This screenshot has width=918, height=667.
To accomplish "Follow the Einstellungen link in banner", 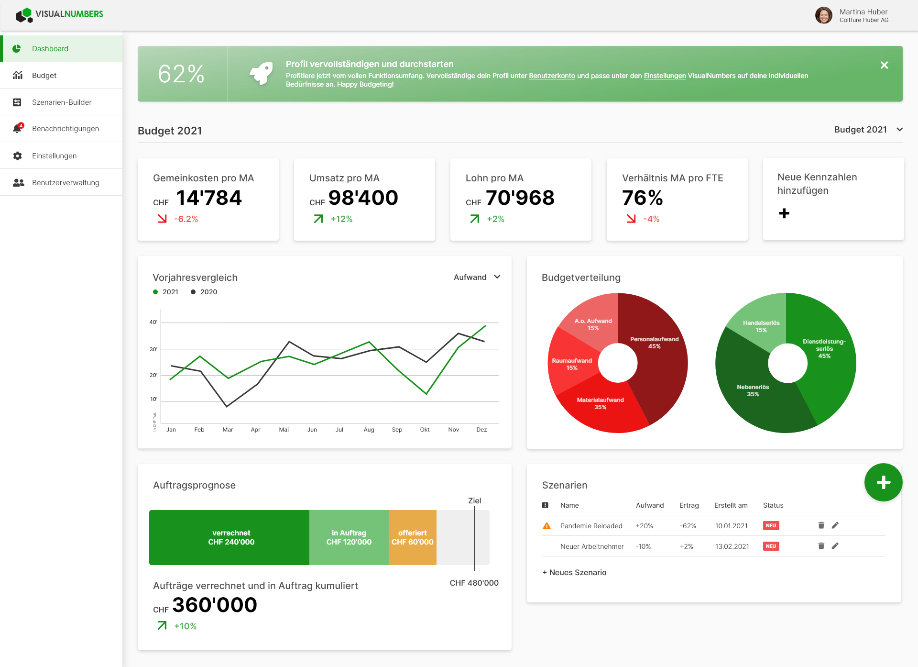I will pyautogui.click(x=665, y=76).
